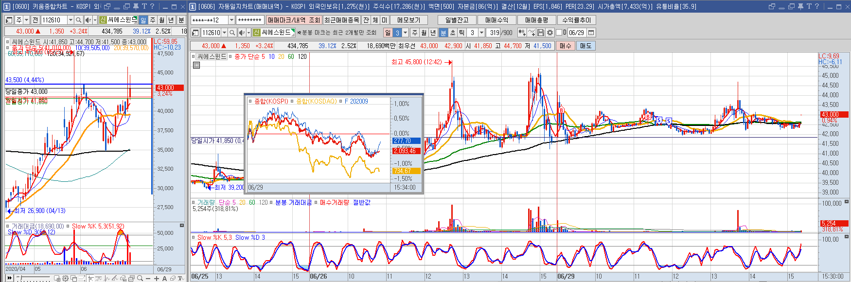
Task: Click speaker icon in 자동일지차트 toolbar
Action: click(x=242, y=33)
